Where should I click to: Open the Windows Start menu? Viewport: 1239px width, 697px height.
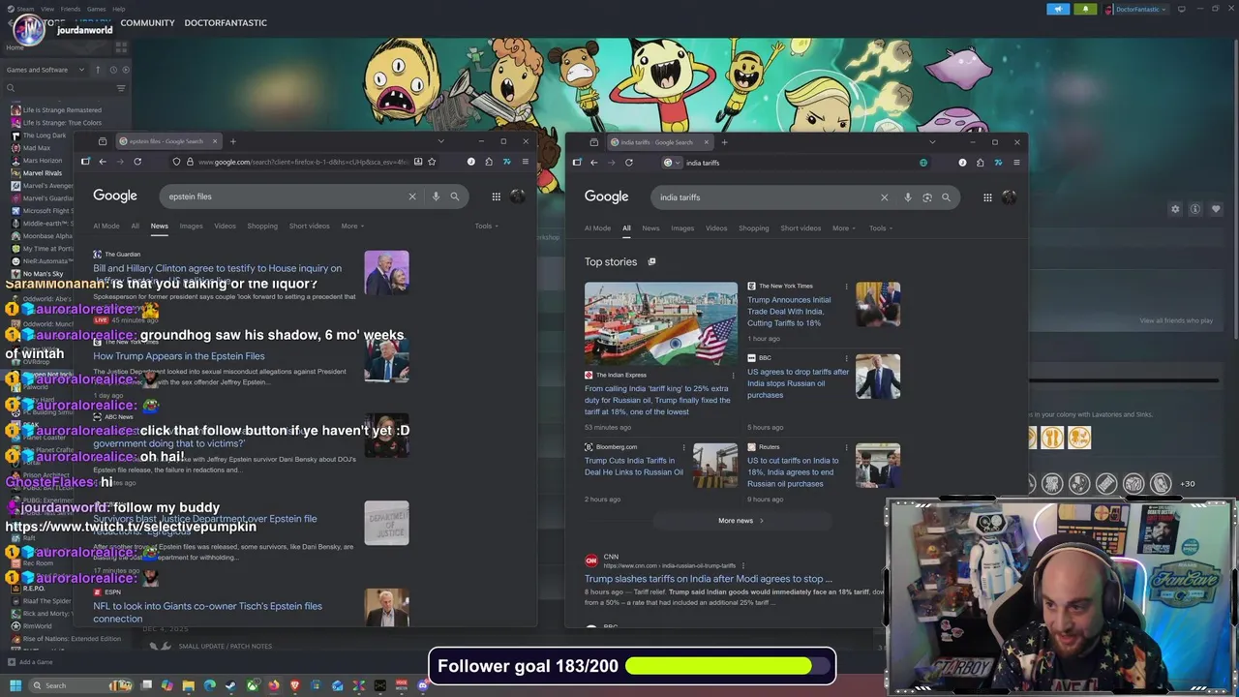tap(15, 685)
